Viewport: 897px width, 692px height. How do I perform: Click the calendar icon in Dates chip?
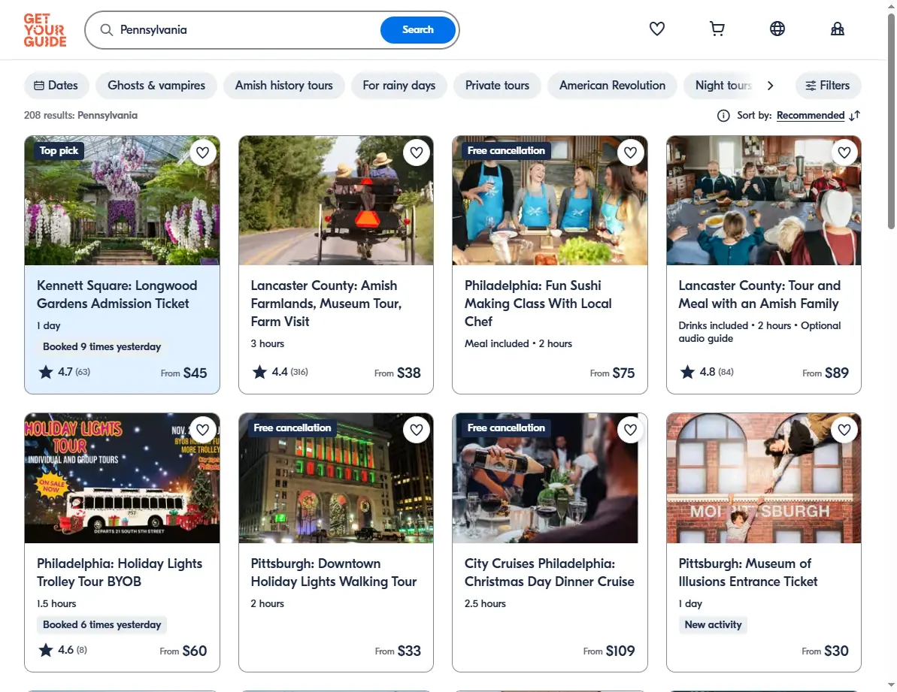[39, 86]
